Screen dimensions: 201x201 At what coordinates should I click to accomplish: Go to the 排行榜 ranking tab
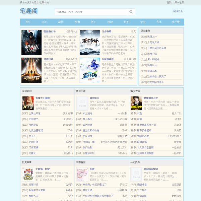pos(176,22)
